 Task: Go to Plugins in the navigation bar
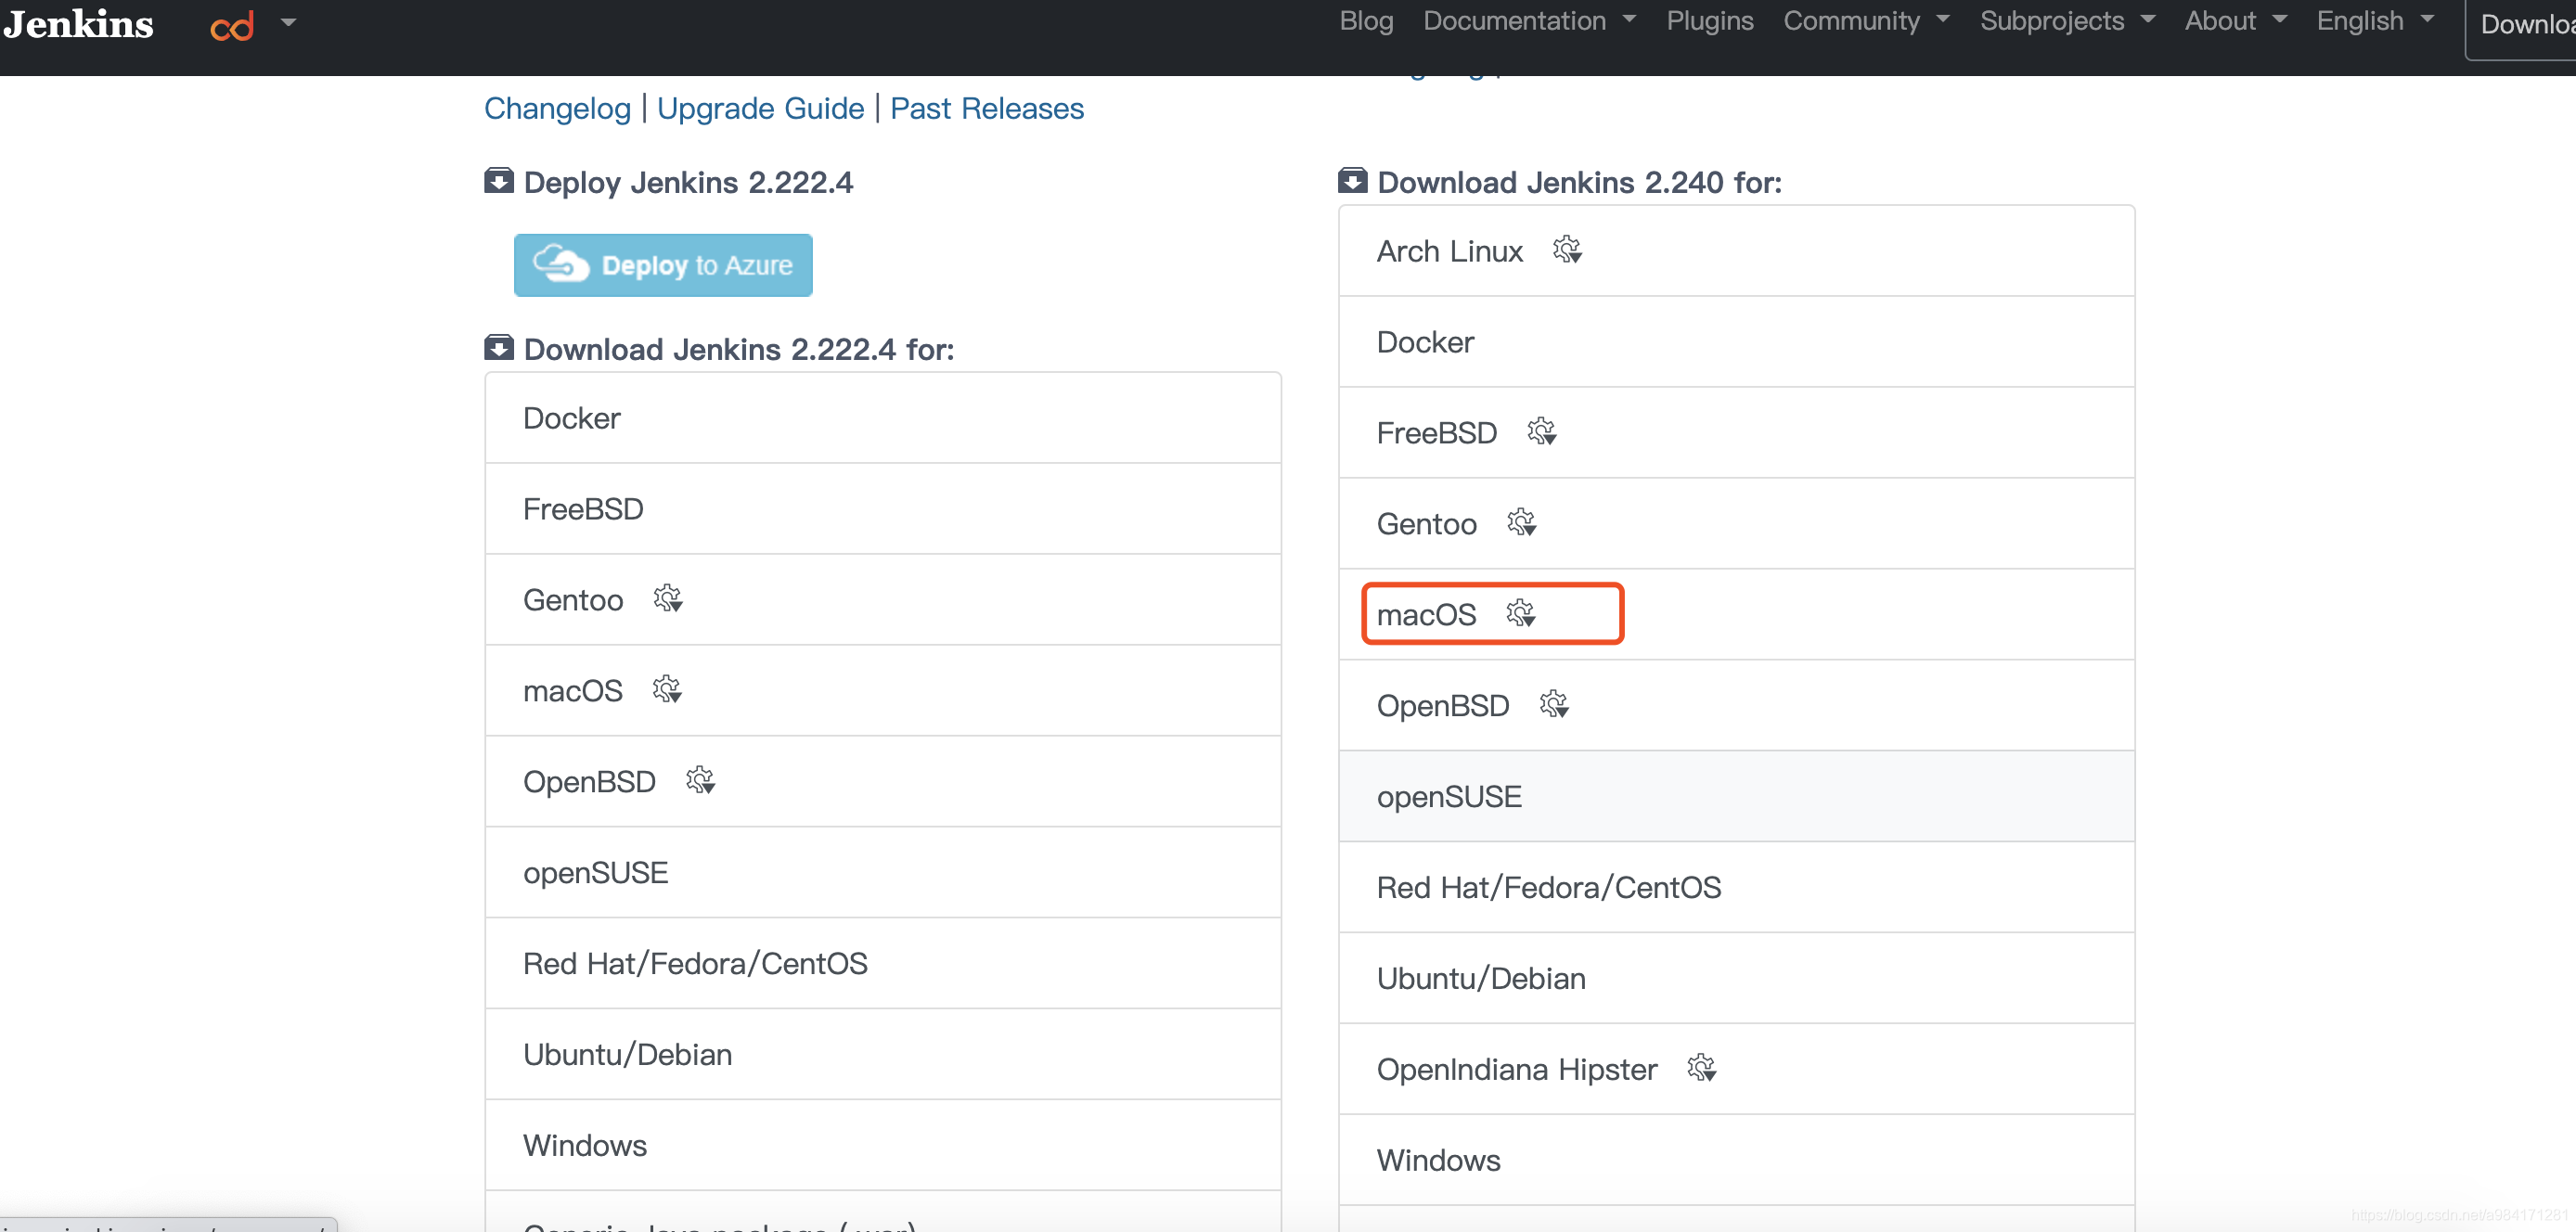[x=1709, y=21]
